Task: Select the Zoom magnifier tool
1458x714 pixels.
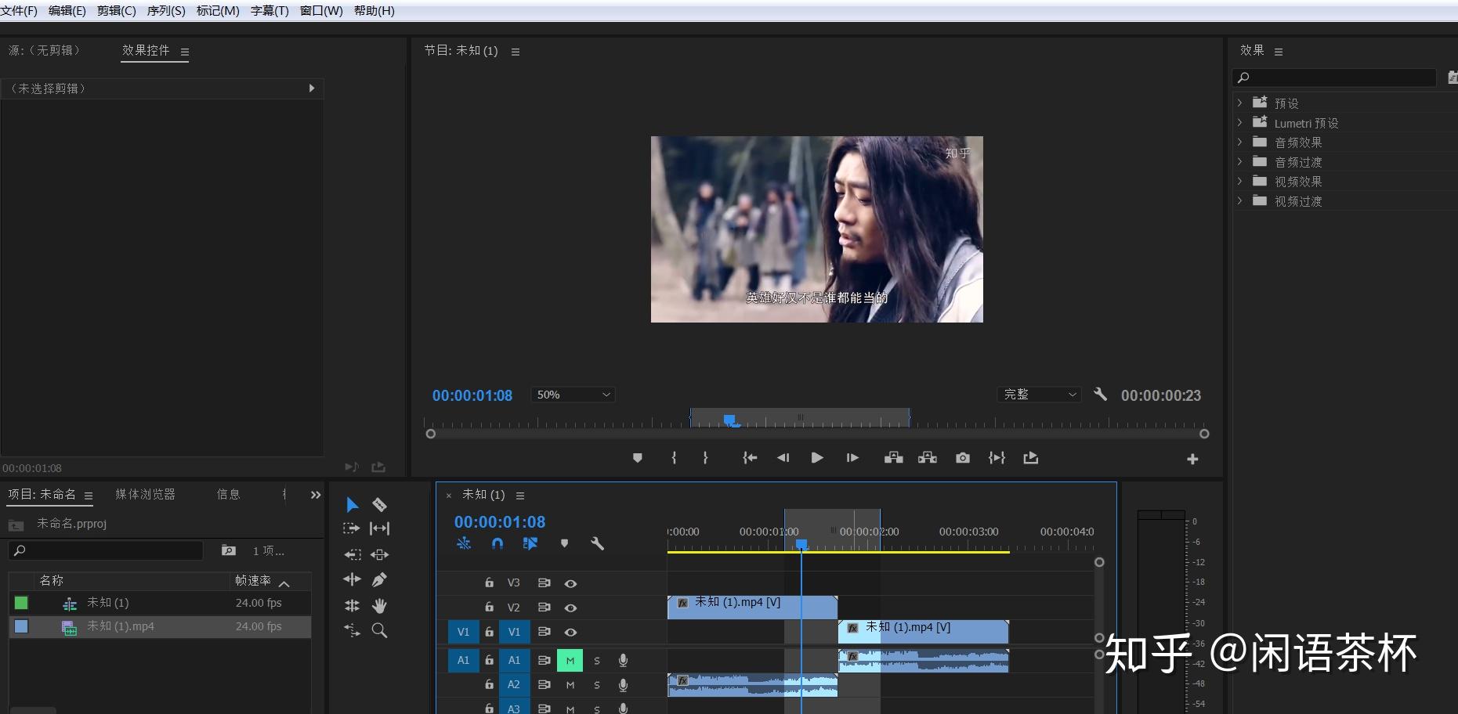Action: 380,630
